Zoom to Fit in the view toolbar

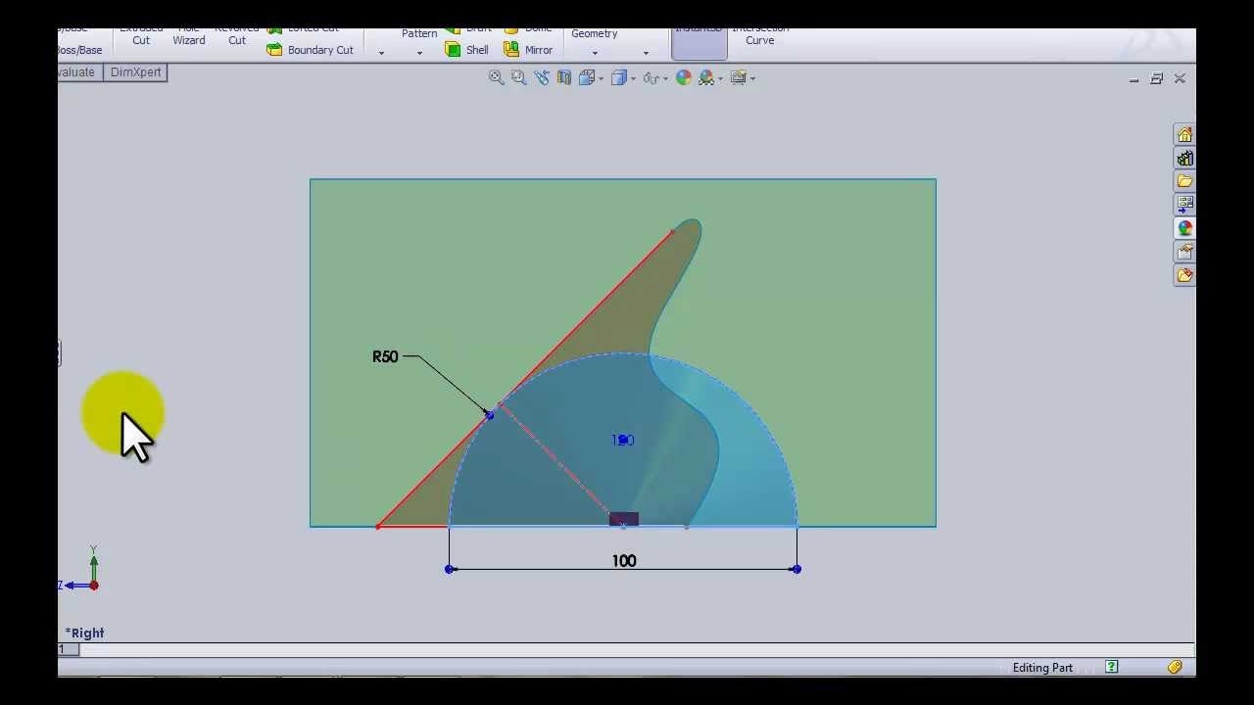(x=497, y=78)
